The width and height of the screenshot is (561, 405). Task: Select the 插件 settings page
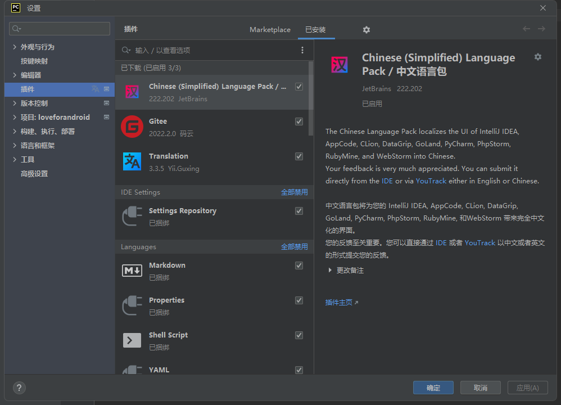pyautogui.click(x=60, y=89)
